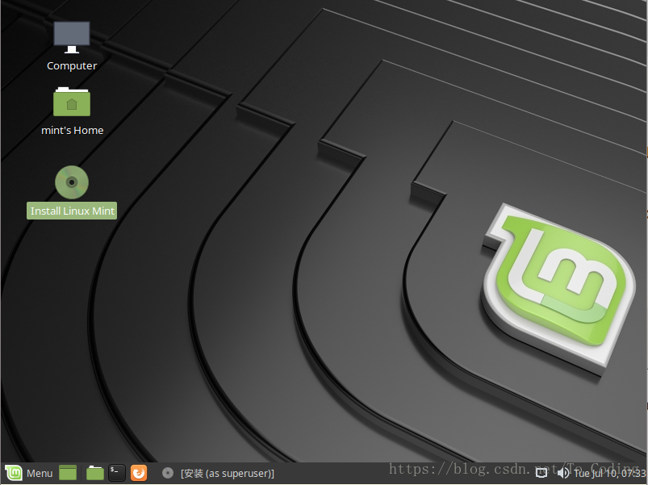Open the clock showing Tue Jul 10

610,474
